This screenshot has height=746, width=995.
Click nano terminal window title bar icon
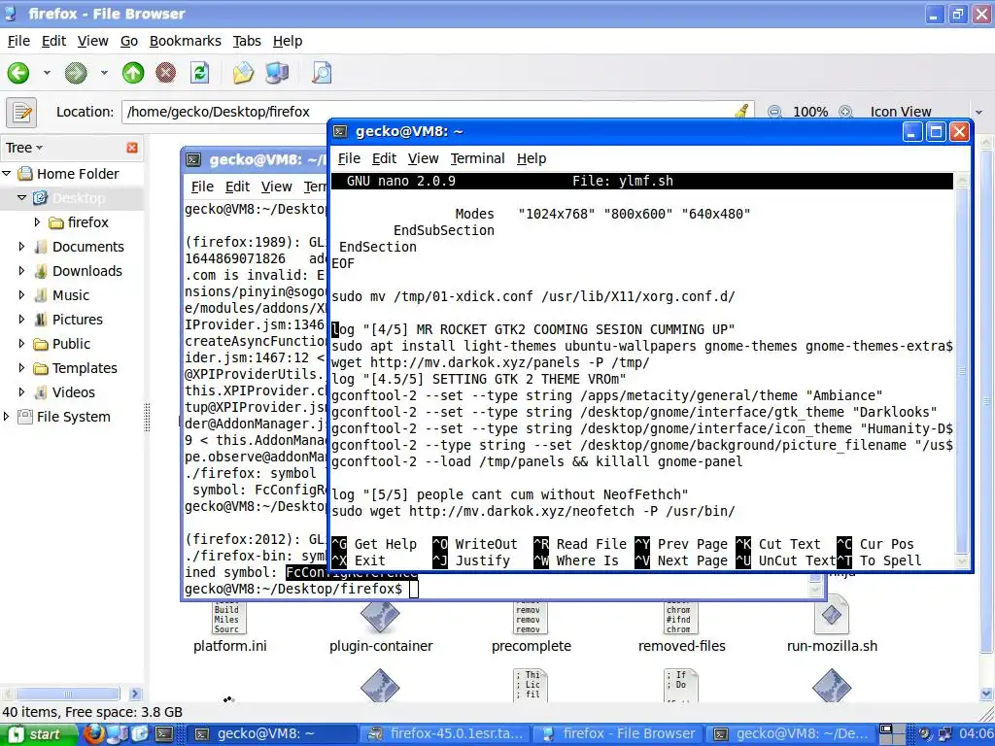click(x=341, y=131)
